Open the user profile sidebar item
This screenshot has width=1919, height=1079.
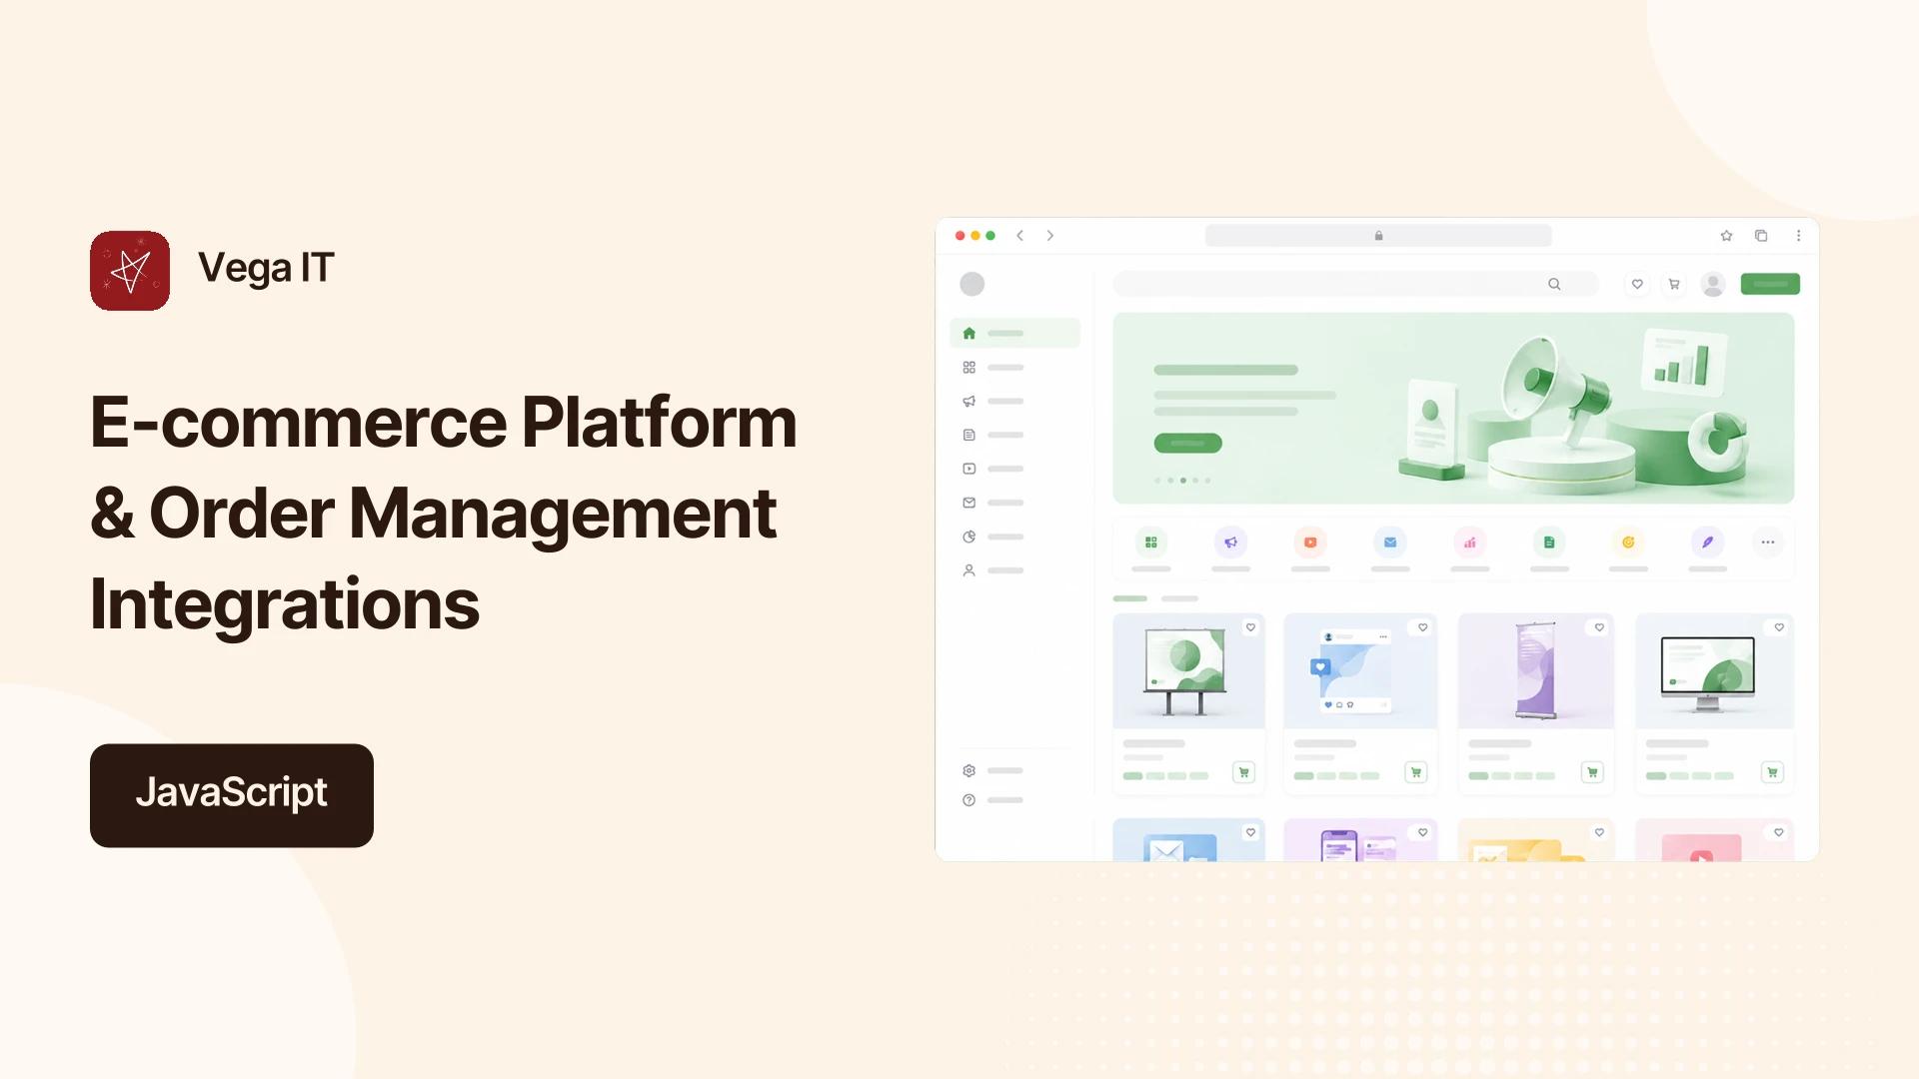pos(993,570)
